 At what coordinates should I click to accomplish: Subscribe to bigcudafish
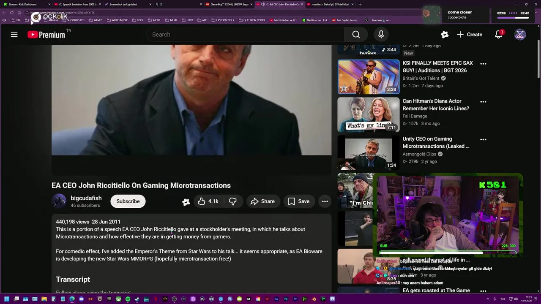[128, 201]
